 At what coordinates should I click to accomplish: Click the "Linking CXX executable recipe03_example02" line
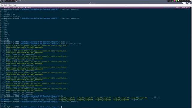coord(25,74)
